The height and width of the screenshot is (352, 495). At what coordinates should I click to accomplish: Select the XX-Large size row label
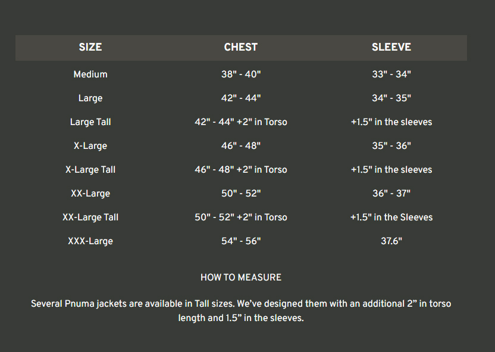point(90,194)
